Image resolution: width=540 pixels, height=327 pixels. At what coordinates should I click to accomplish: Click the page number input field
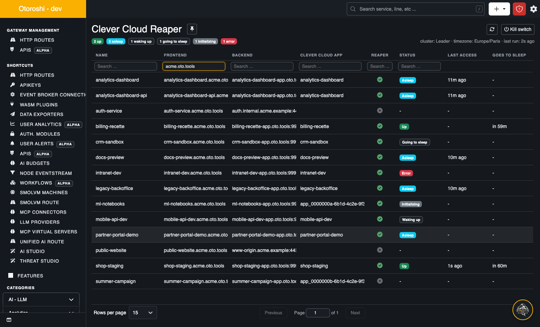318,313
